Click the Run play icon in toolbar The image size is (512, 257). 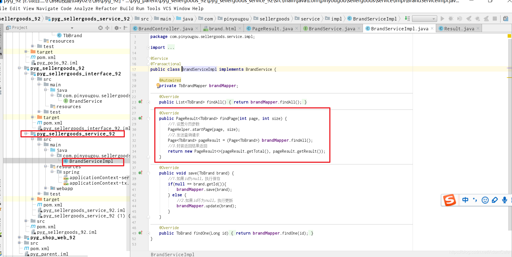pyautogui.click(x=442, y=19)
